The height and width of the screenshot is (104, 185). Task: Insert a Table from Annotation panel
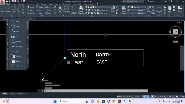(x=74, y=13)
